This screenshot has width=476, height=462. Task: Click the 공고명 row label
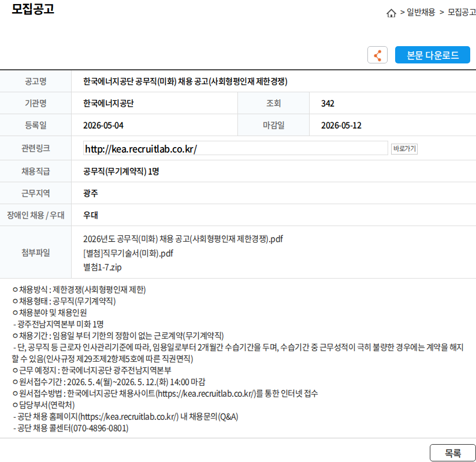35,81
